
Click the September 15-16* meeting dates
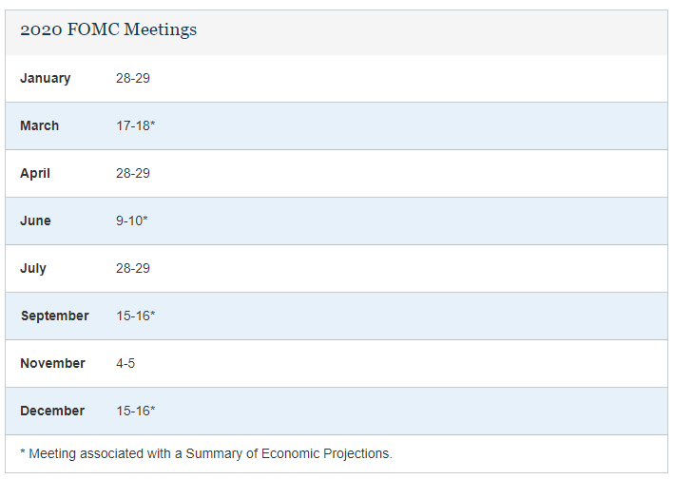(135, 316)
